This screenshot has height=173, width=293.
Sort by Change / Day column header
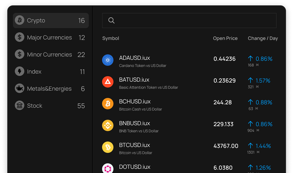coord(263,38)
